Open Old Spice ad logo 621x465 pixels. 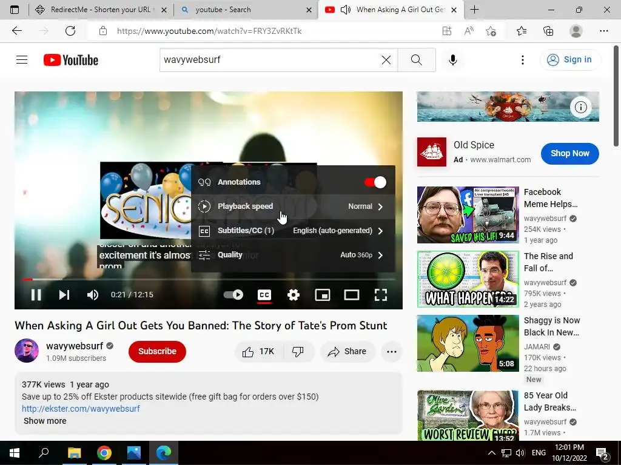click(x=432, y=152)
